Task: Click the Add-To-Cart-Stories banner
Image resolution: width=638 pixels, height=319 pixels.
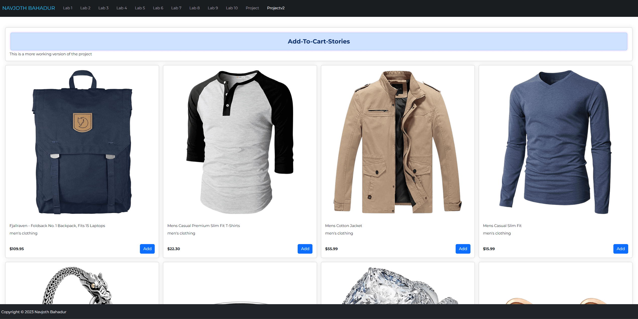Action: [318, 41]
